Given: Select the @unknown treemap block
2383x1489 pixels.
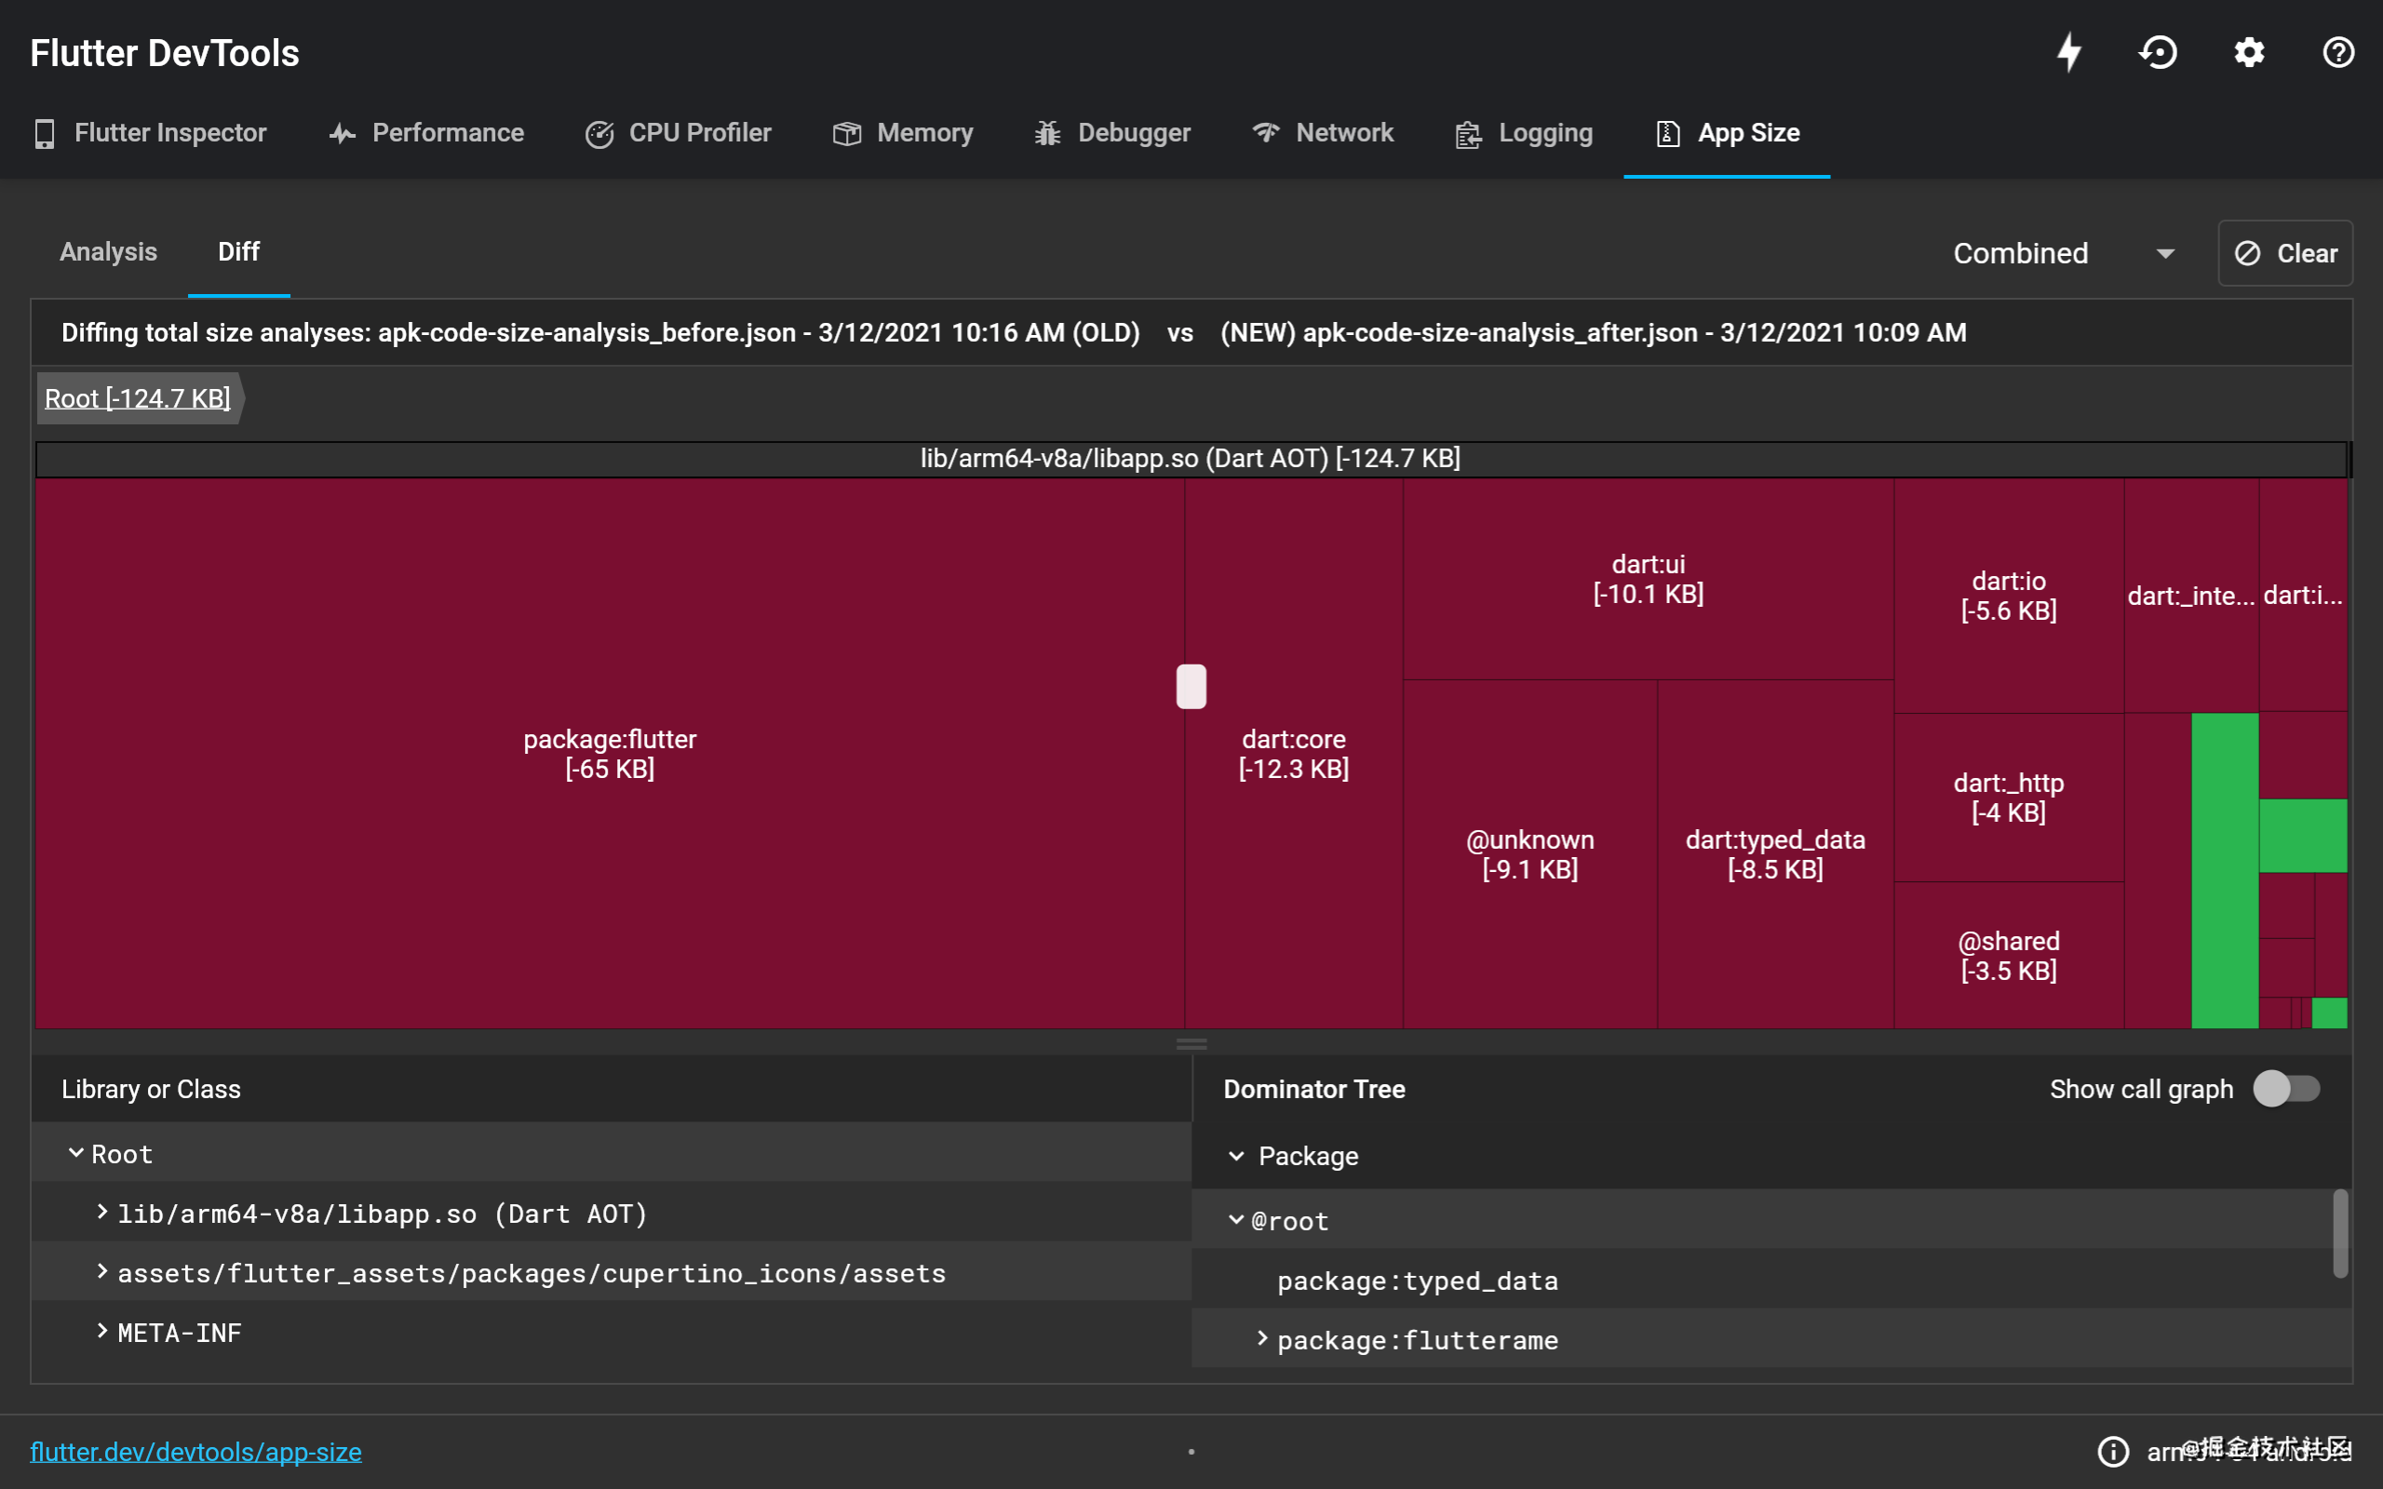Looking at the screenshot, I should (x=1530, y=853).
